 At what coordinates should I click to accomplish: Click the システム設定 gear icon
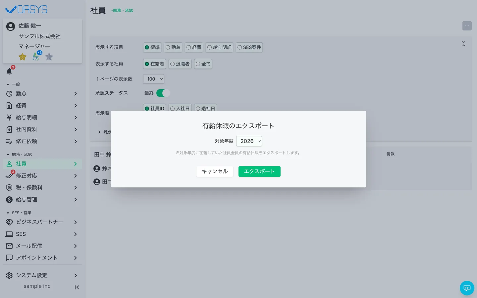click(x=9, y=275)
